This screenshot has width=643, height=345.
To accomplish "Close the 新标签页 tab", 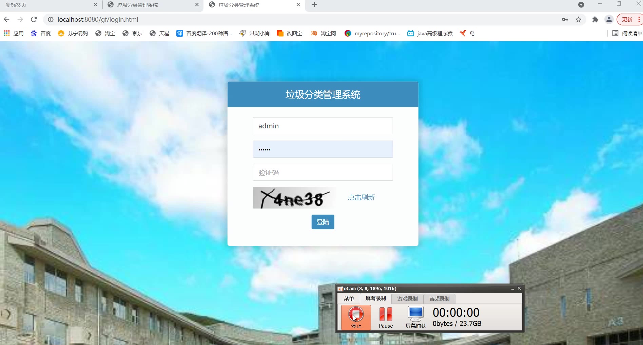I will pyautogui.click(x=95, y=5).
